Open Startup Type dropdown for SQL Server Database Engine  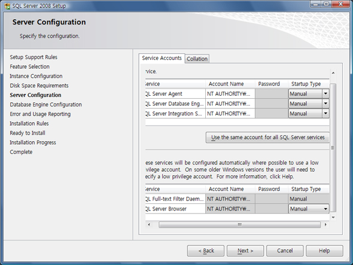click(x=325, y=103)
